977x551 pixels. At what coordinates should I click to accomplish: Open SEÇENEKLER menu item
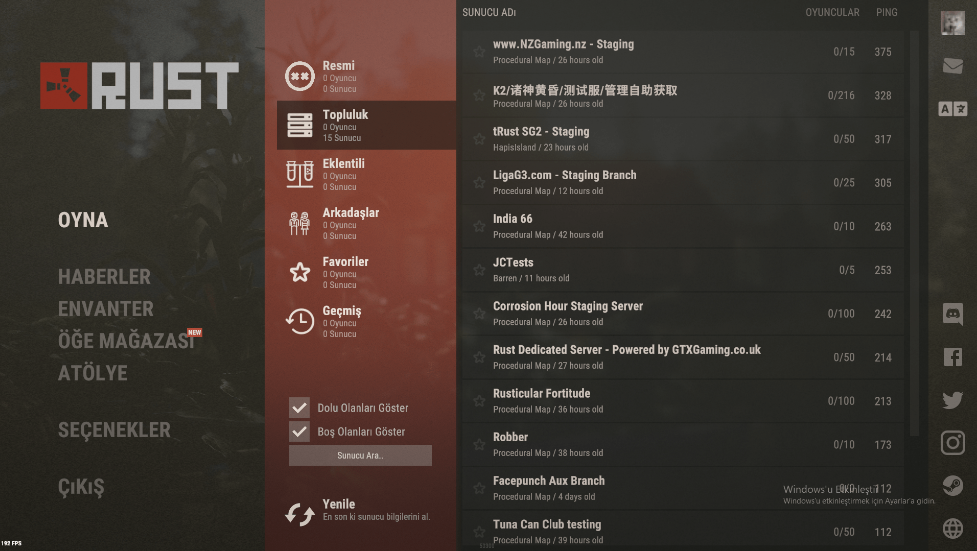[x=114, y=430]
